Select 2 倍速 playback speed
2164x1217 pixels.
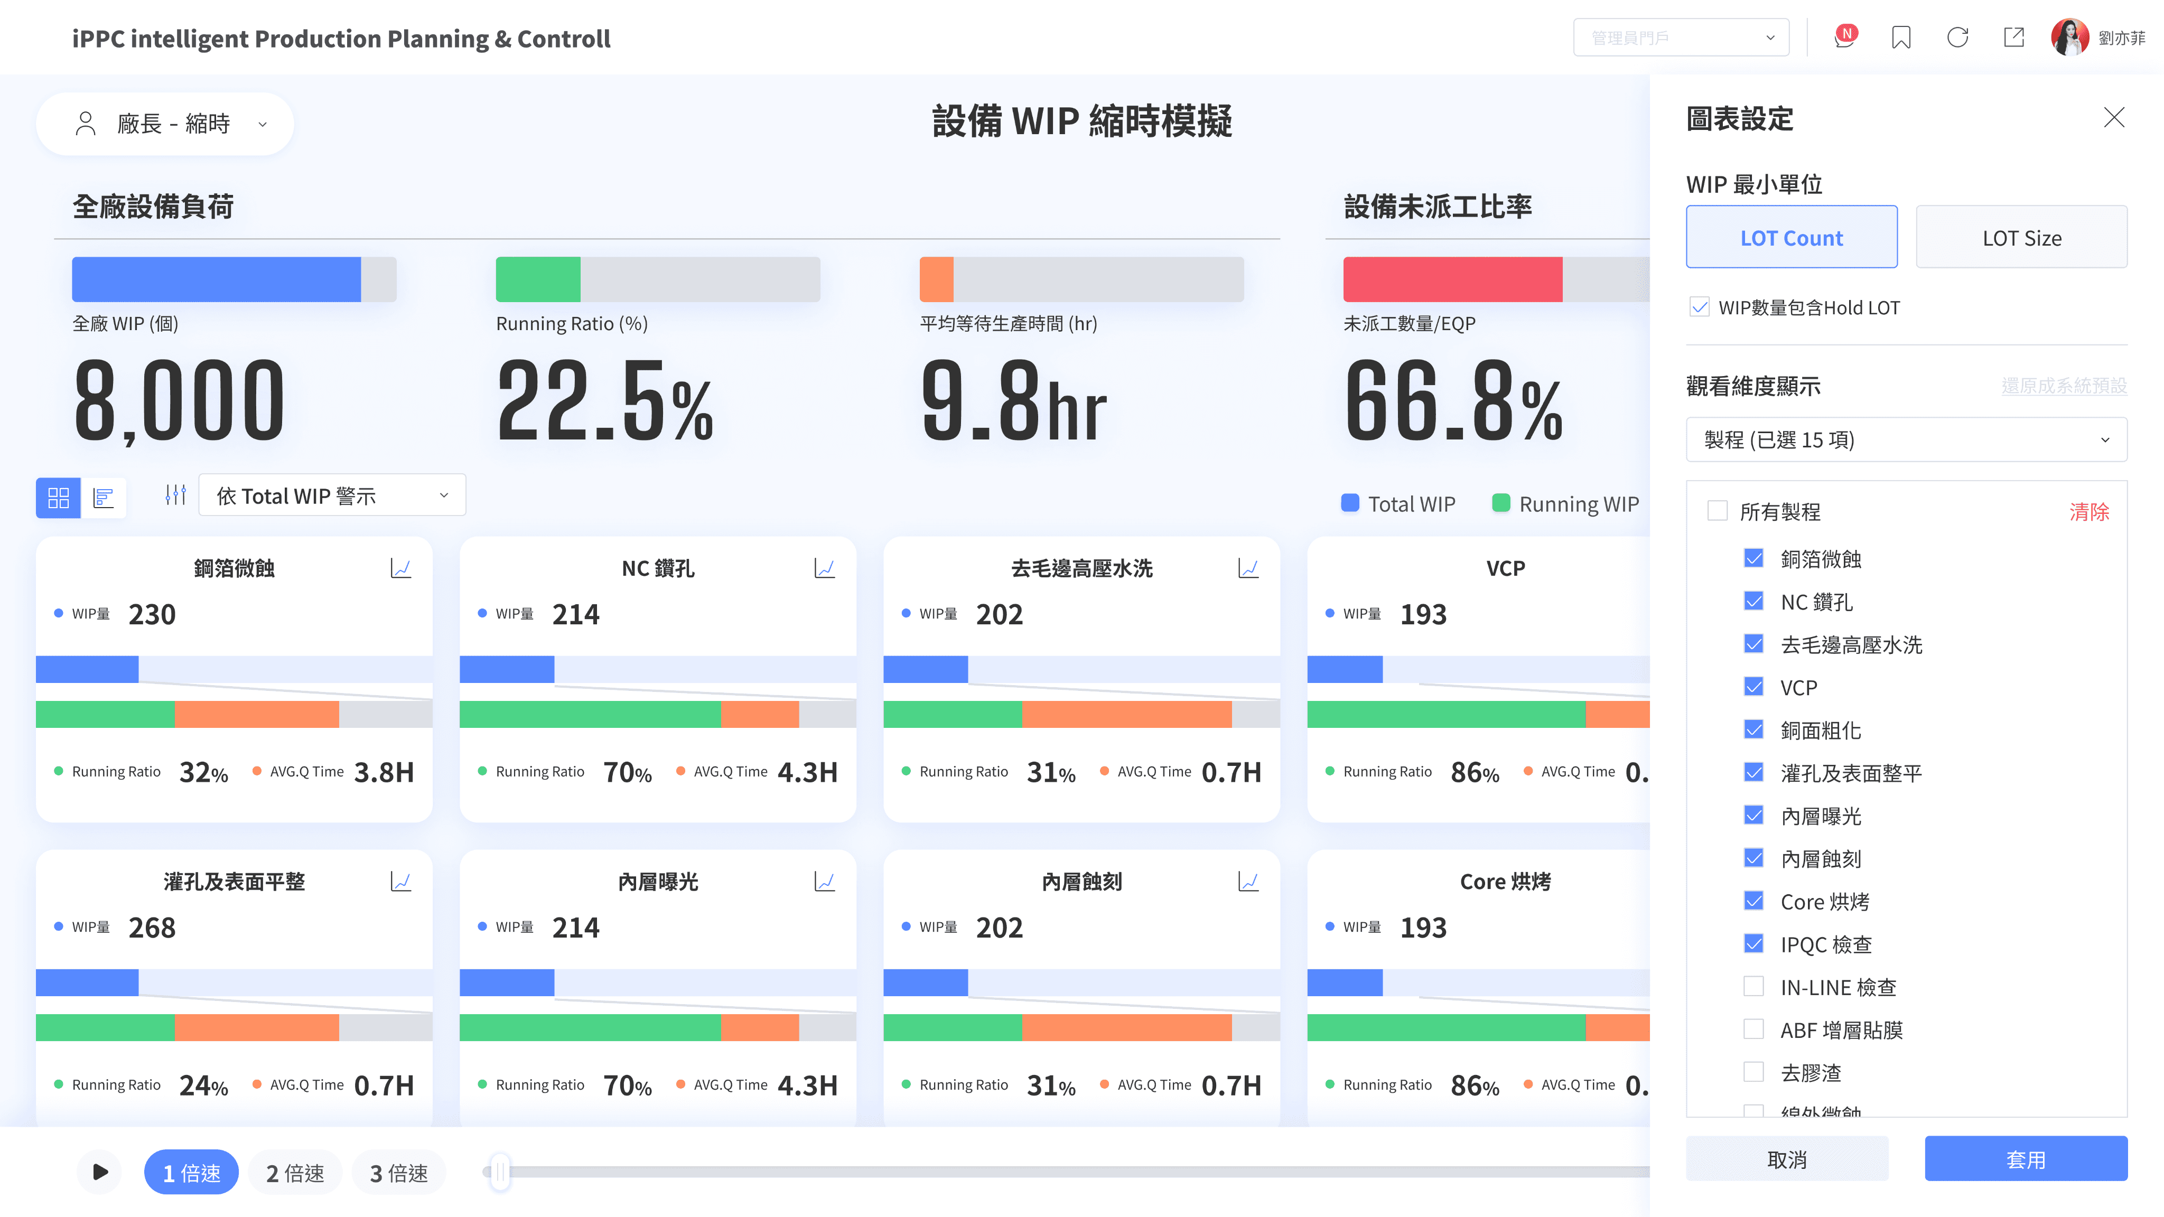point(295,1173)
